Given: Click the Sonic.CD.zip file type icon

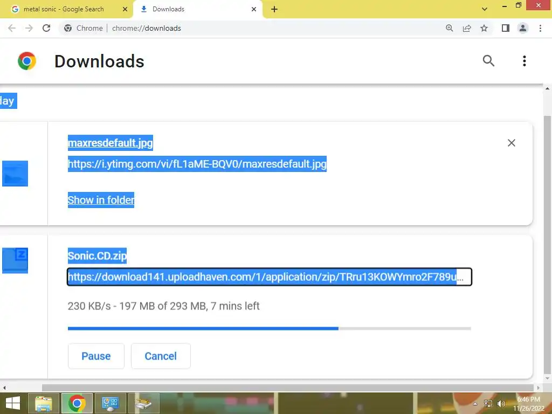Looking at the screenshot, I should pos(15,260).
